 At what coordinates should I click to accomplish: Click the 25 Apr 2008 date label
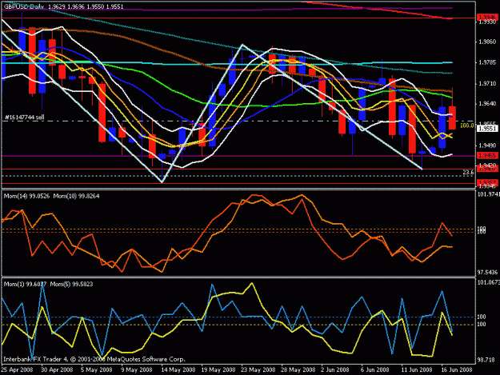pos(17,369)
